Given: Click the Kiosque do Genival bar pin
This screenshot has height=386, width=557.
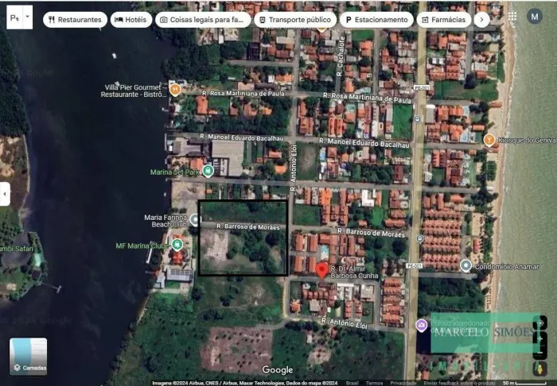Looking at the screenshot, I should 489,140.
